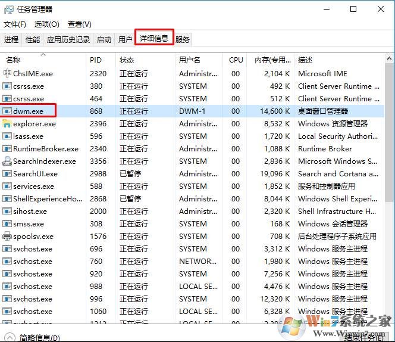Click the lsass.exe process icon
Screen dimensions: 395x342
click(7, 136)
